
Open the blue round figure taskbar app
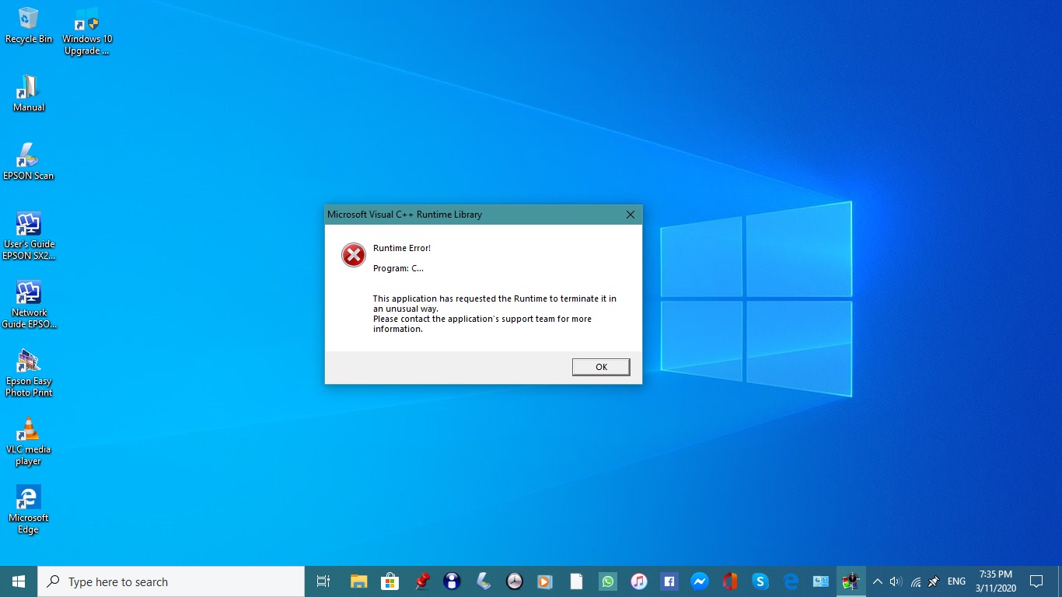(452, 581)
